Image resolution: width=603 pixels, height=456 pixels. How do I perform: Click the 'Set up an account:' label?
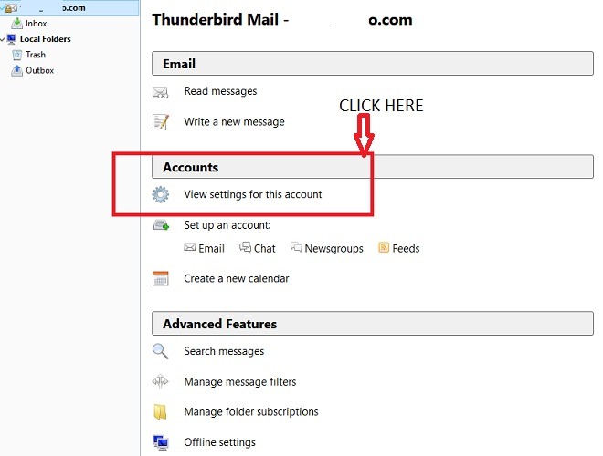227,225
